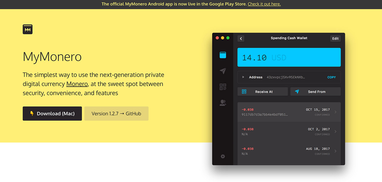Follow the Monero hyperlink in description
Viewport: 382px width, 182px height.
coord(77,84)
